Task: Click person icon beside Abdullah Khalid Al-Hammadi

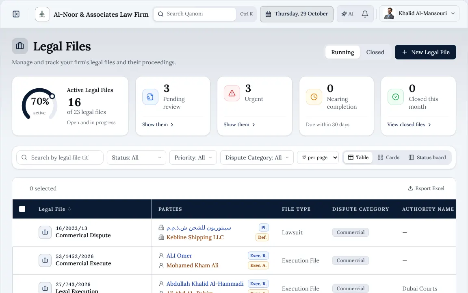Action: click(161, 284)
